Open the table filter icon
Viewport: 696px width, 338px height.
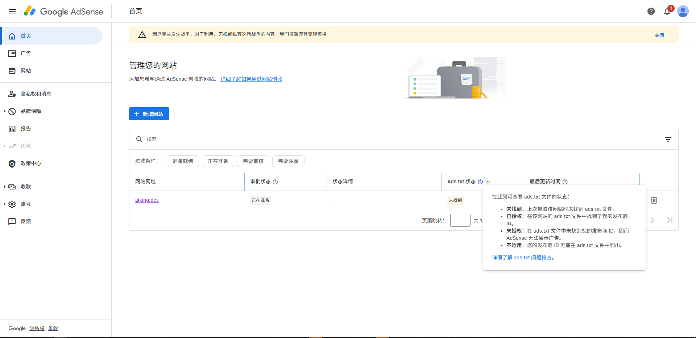(x=668, y=139)
